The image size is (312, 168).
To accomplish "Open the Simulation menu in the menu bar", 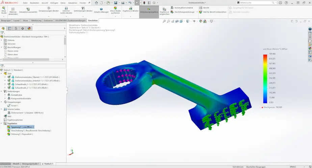I will point(73,3).
